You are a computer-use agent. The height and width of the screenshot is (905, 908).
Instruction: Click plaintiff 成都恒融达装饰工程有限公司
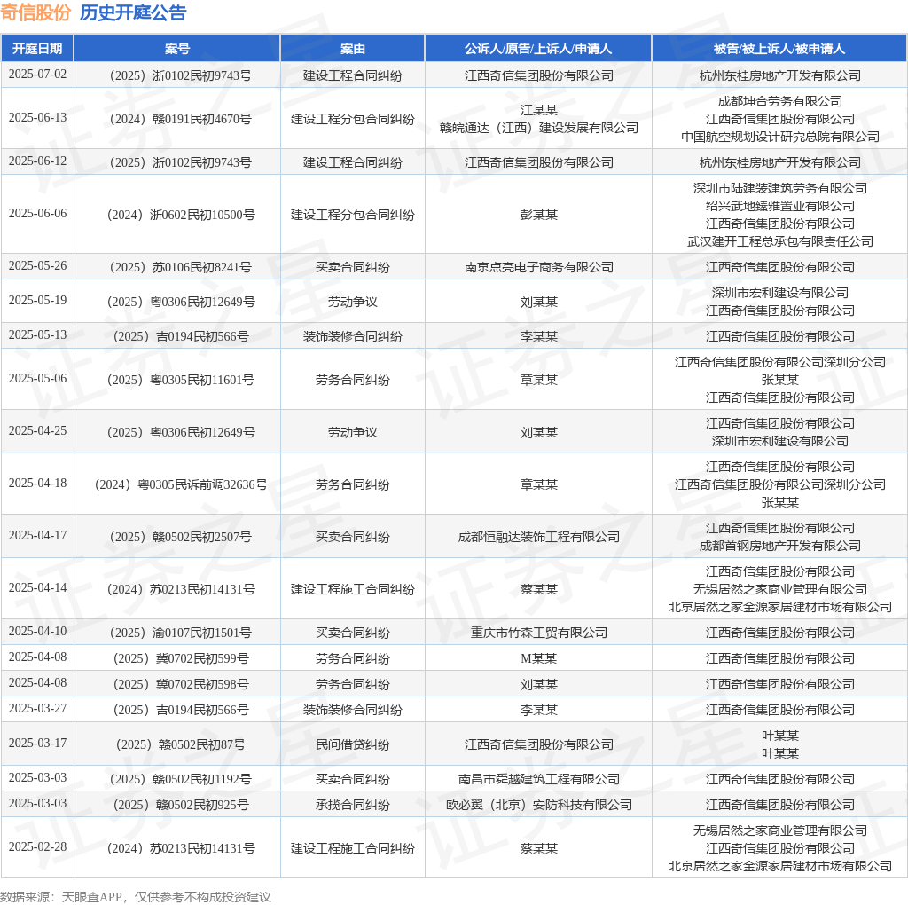click(x=538, y=537)
